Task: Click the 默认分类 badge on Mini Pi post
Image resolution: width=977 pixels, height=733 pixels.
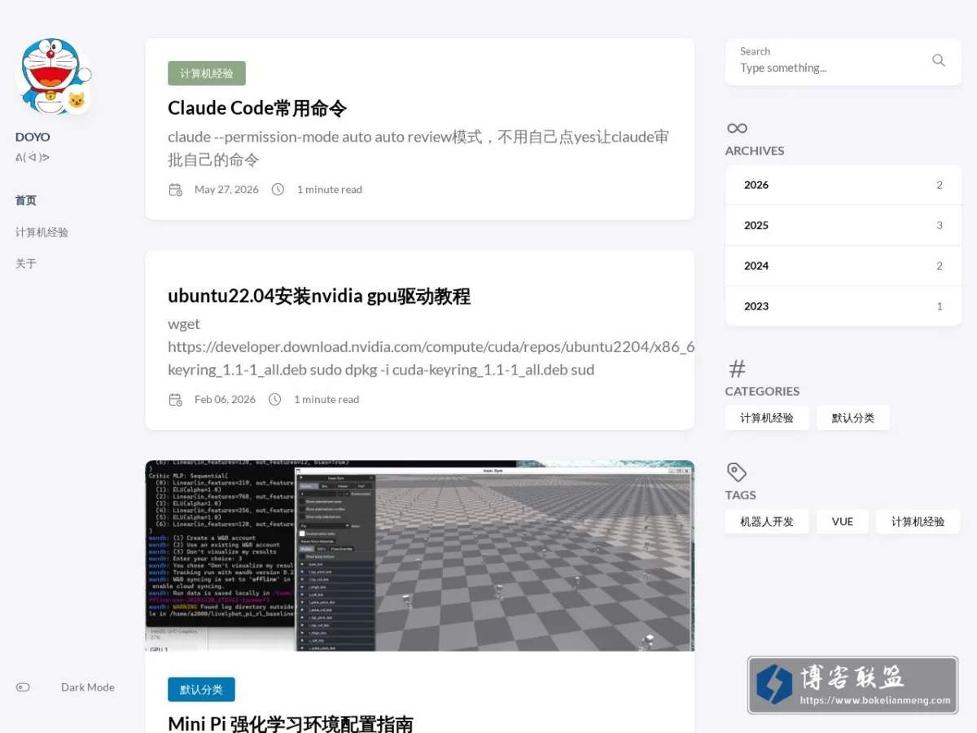Action: click(201, 690)
